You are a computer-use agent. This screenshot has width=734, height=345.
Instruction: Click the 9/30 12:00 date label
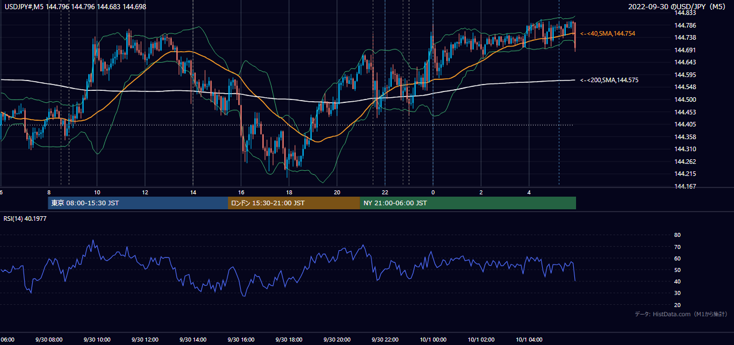coord(144,339)
